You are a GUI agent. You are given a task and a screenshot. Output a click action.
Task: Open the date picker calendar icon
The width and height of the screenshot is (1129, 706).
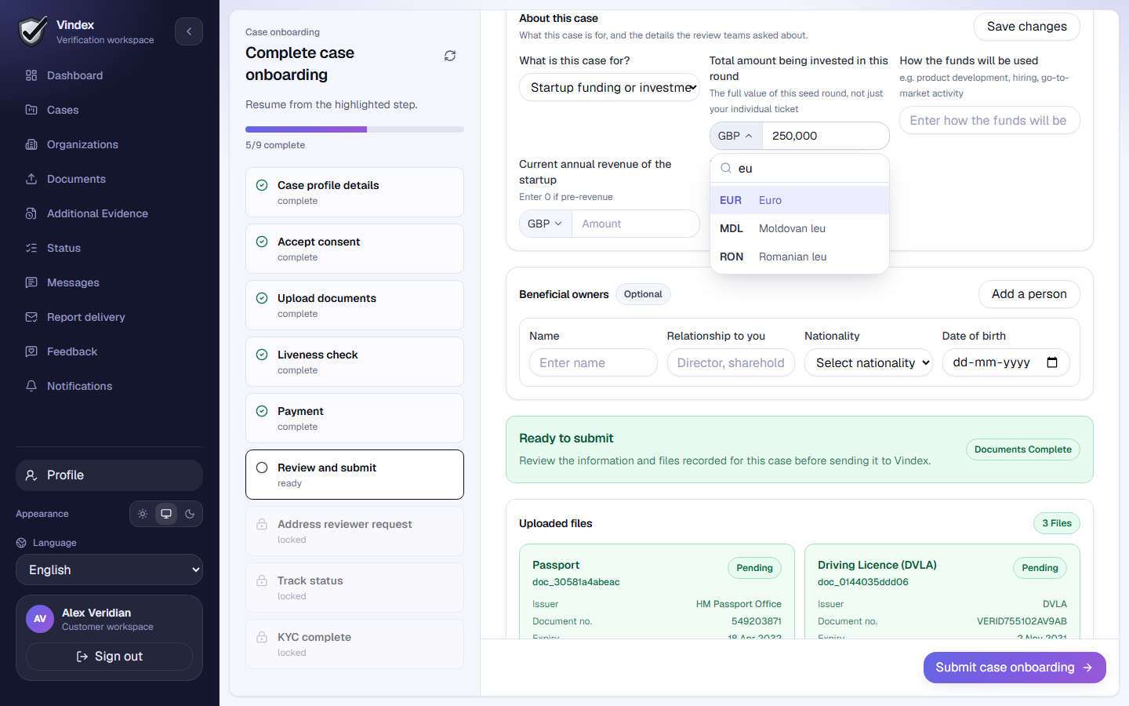click(x=1052, y=362)
